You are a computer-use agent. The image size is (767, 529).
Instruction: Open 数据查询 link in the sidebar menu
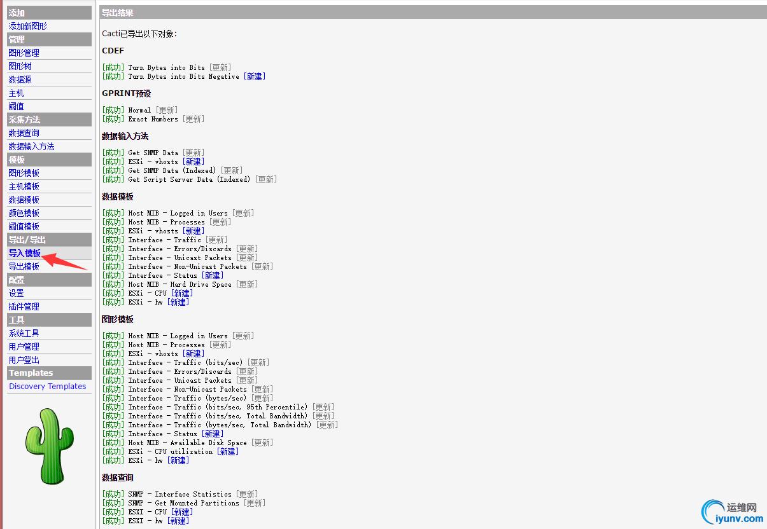point(24,133)
